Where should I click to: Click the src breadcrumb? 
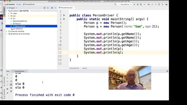coord(19,4)
